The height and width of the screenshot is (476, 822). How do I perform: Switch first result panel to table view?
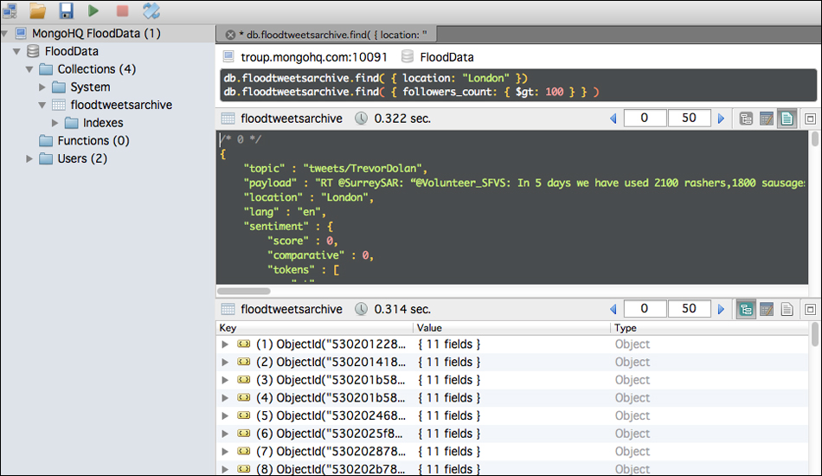pos(767,119)
